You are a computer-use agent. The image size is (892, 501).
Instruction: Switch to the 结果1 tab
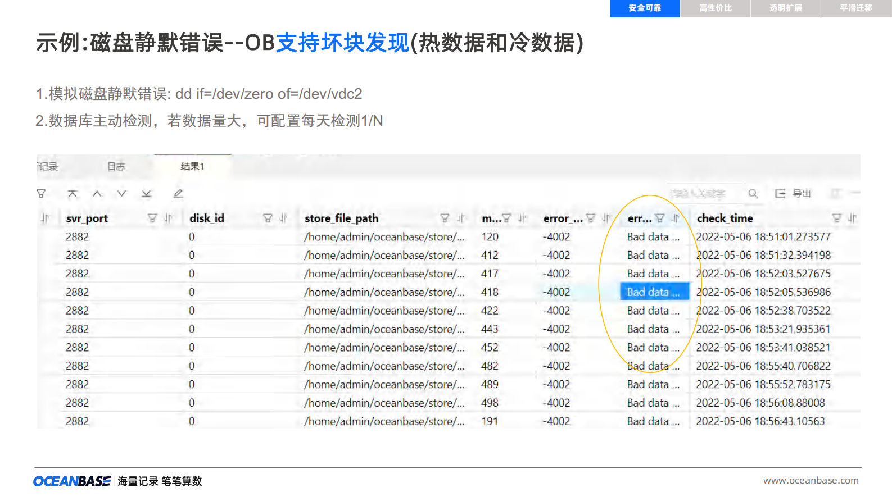[192, 166]
